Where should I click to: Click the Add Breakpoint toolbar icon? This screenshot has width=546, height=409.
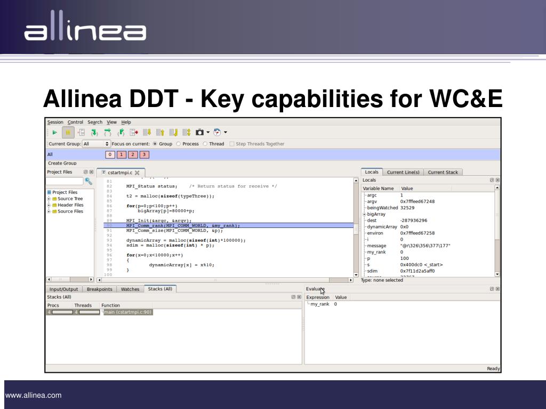click(x=81, y=133)
